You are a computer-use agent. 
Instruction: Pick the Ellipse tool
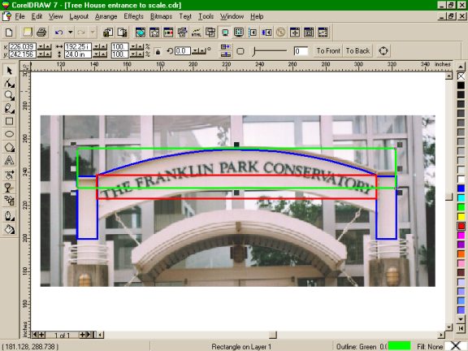9,134
